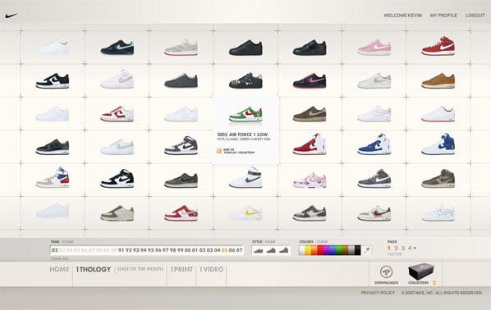The width and height of the screenshot is (491, 310).
Task: Pick the blue color swatch
Action: [333, 250]
